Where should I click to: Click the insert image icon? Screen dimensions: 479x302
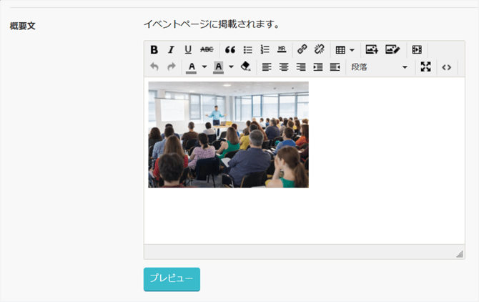(x=372, y=49)
